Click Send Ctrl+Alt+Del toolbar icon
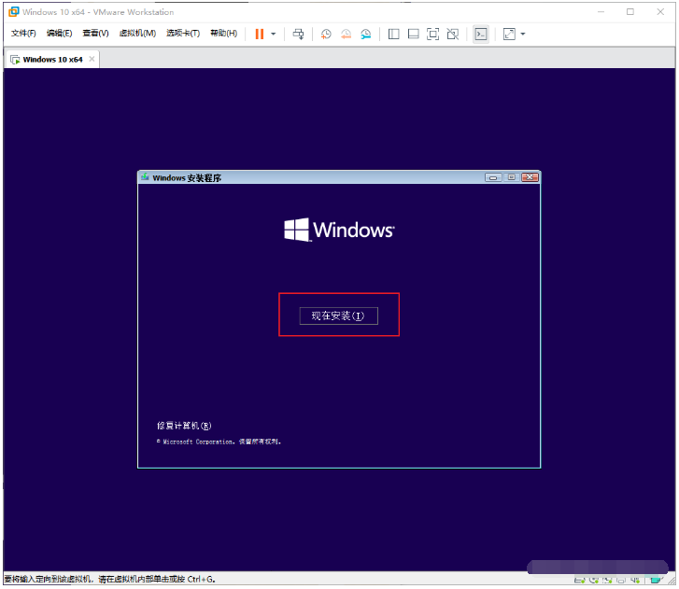 click(x=298, y=34)
